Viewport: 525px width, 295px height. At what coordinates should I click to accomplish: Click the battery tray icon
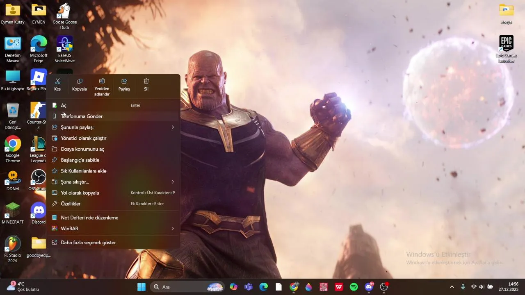(490, 287)
